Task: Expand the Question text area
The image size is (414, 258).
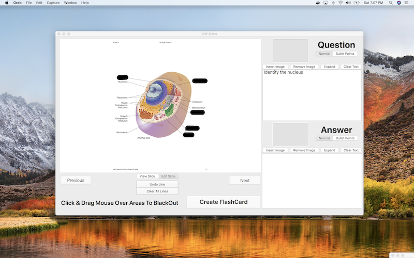Action: tap(330, 67)
